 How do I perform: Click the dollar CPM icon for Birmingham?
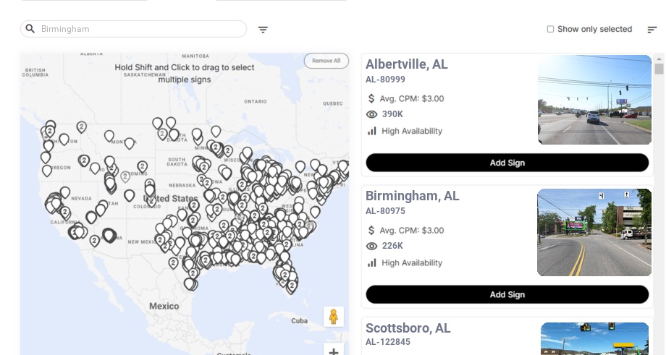(371, 231)
